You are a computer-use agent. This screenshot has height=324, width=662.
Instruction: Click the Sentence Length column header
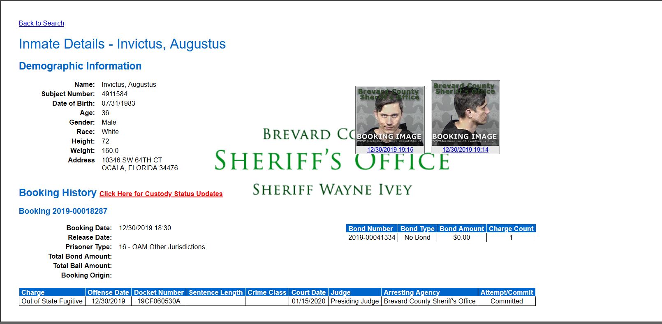[215, 292]
